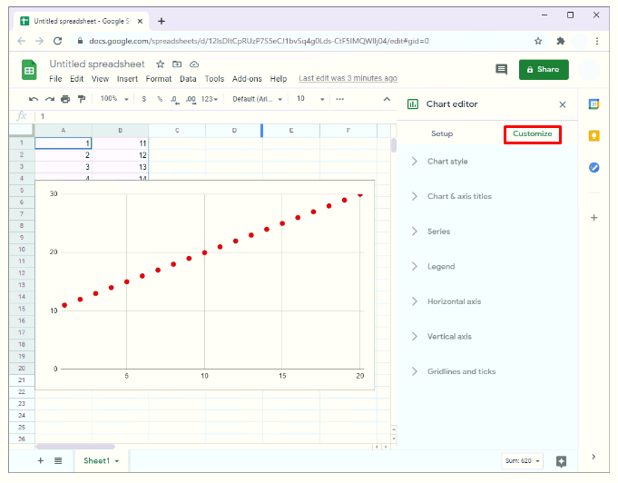Viewport: 618px width, 483px height.
Task: Select the paint format tool
Action: point(82,99)
